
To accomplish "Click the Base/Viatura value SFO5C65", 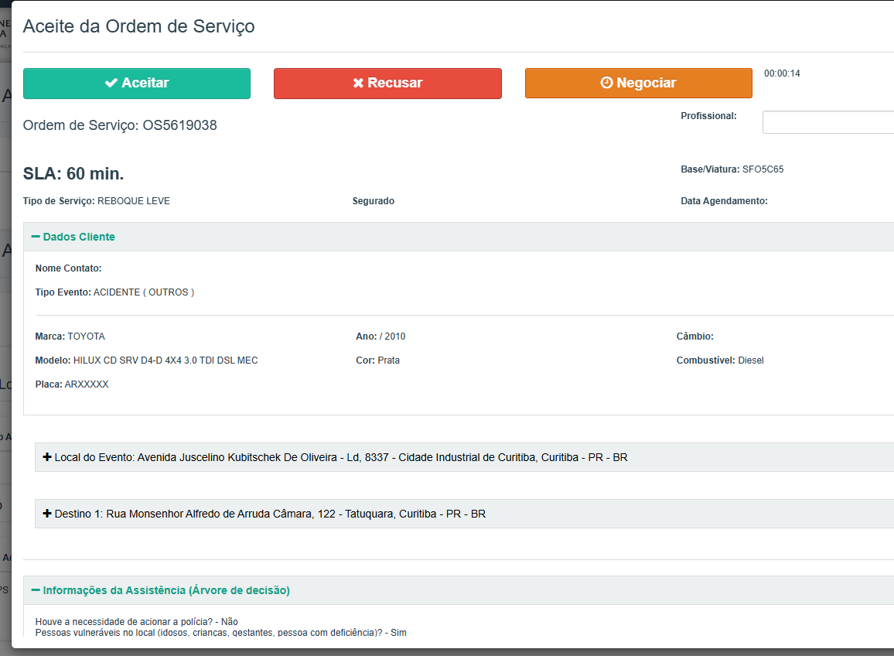I will pyautogui.click(x=763, y=169).
